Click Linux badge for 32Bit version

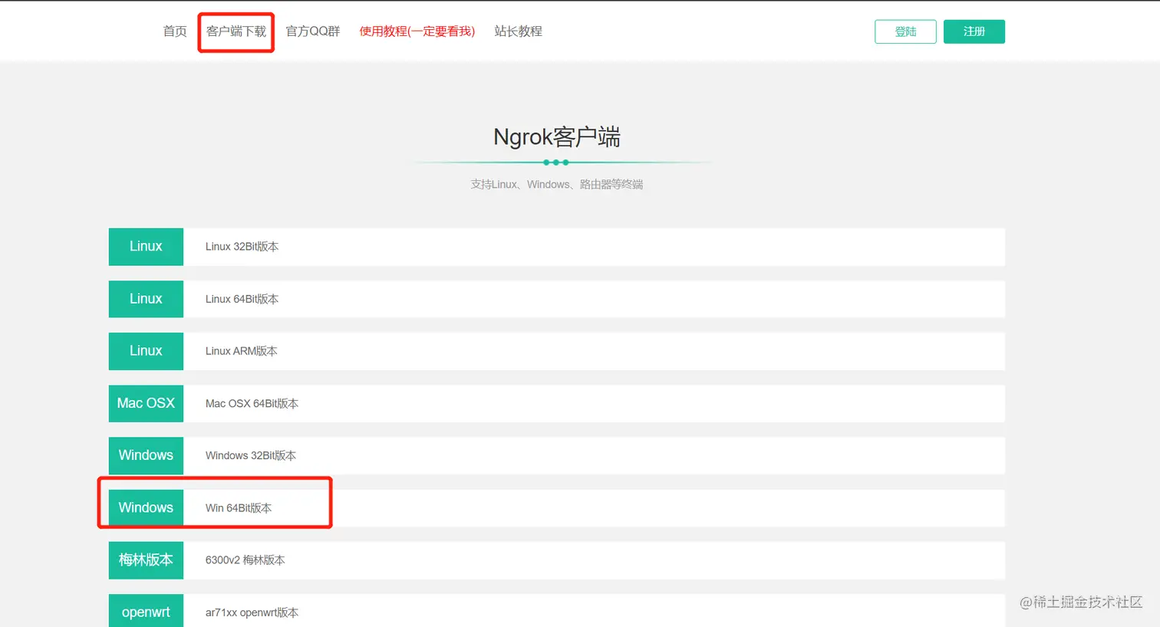click(x=146, y=247)
